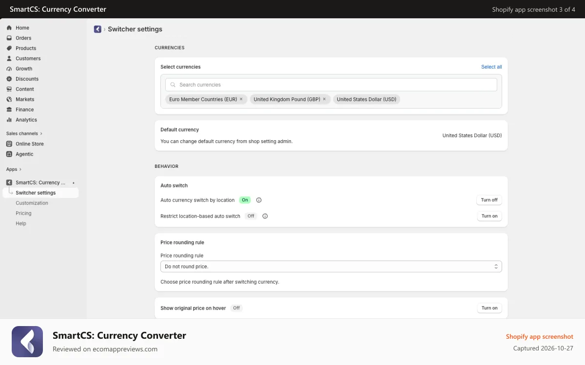
Task: Click the Markets globe icon
Action: (9, 99)
